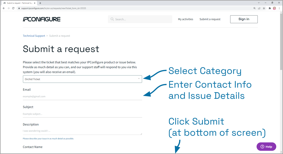Open a new browser tab

tap(40, 3)
